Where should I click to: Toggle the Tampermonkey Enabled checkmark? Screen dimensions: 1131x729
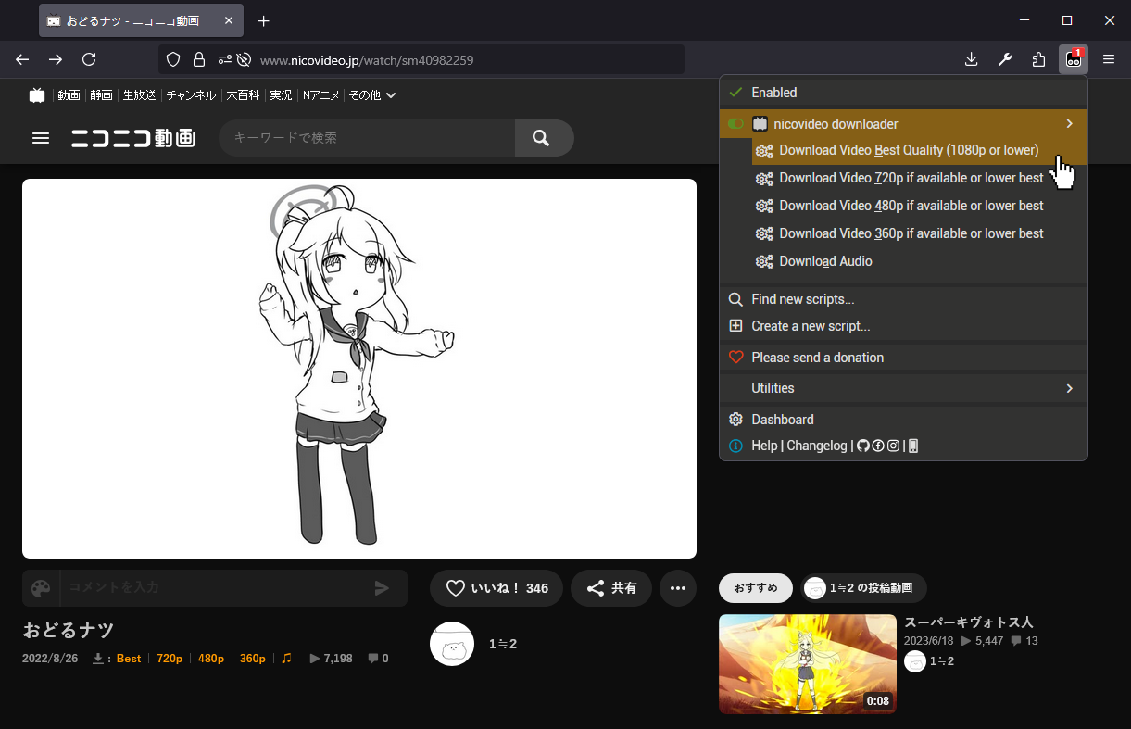click(736, 93)
